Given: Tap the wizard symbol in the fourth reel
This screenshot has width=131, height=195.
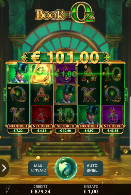Looking at the screenshot, I should click(x=89, y=115).
